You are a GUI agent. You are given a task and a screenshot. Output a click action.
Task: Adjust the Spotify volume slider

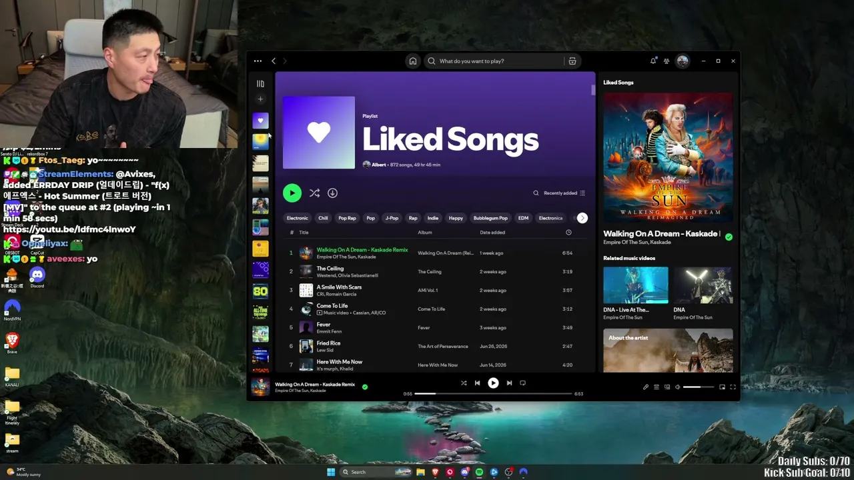pyautogui.click(x=699, y=387)
